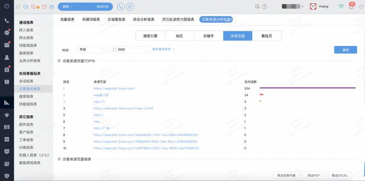Click the group users icon in top bar
The height and width of the screenshot is (181, 365).
pos(51,7)
